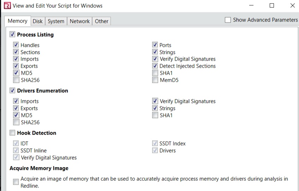The height and width of the screenshot is (191, 299).
Task: Click the Redline app icon in title bar
Action: point(7,6)
